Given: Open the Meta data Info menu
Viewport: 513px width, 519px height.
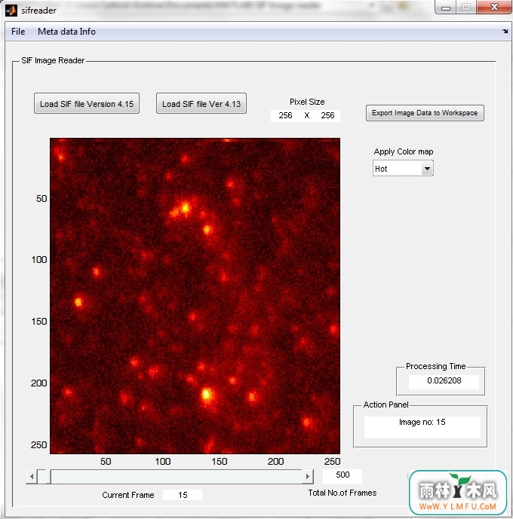Looking at the screenshot, I should tap(66, 32).
